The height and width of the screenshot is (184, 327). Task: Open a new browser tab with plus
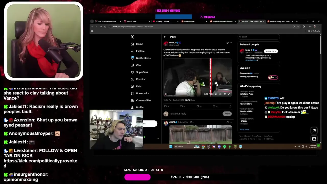pos(297,21)
